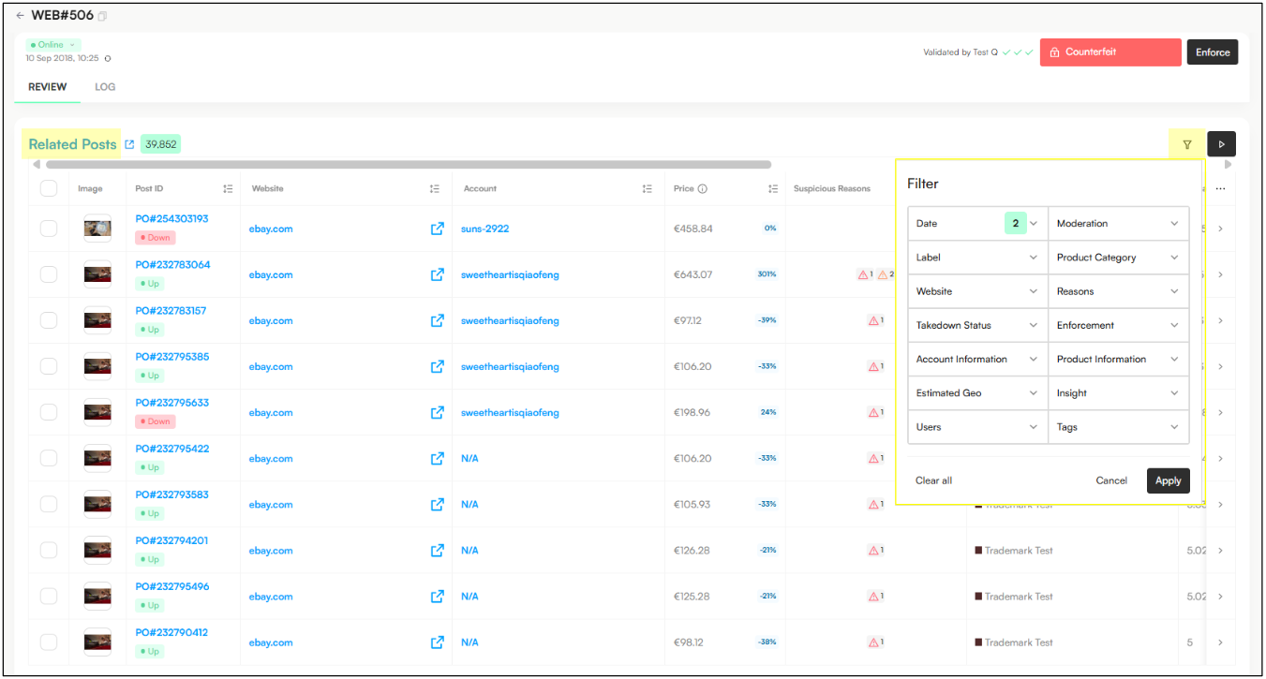Image resolution: width=1266 pixels, height=679 pixels.
Task: Select the REVIEW tab
Action: pos(47,87)
